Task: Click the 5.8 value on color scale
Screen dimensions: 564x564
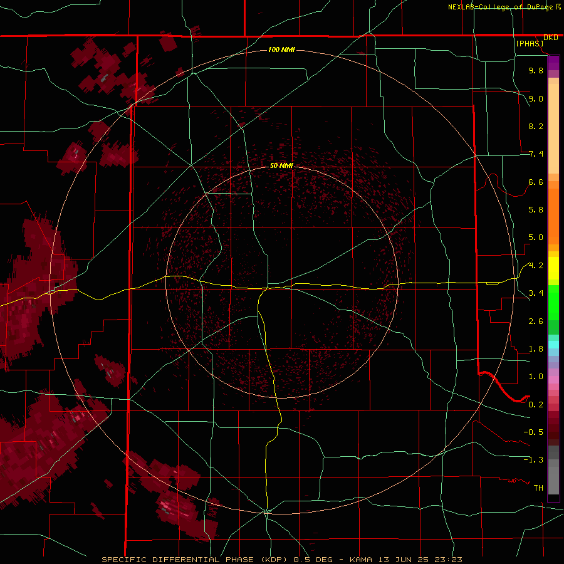Action: click(x=536, y=210)
